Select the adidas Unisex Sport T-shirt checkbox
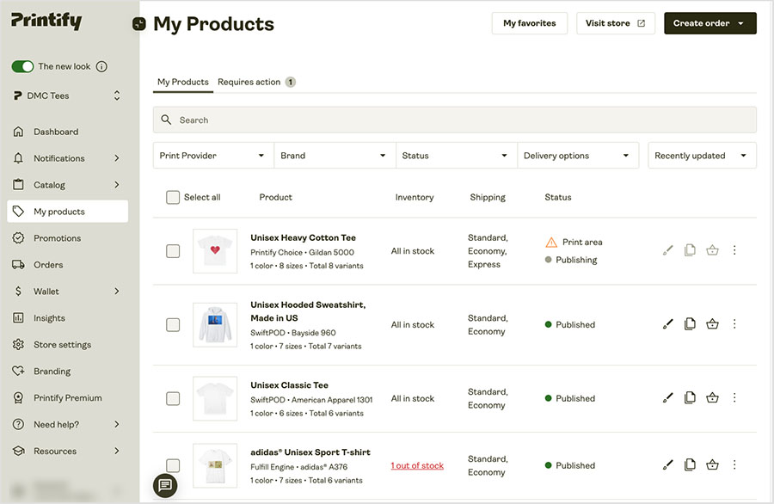This screenshot has width=774, height=504. (x=173, y=465)
